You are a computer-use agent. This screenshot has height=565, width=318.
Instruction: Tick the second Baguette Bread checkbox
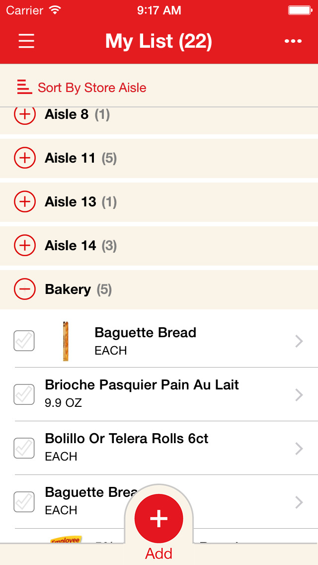click(24, 502)
